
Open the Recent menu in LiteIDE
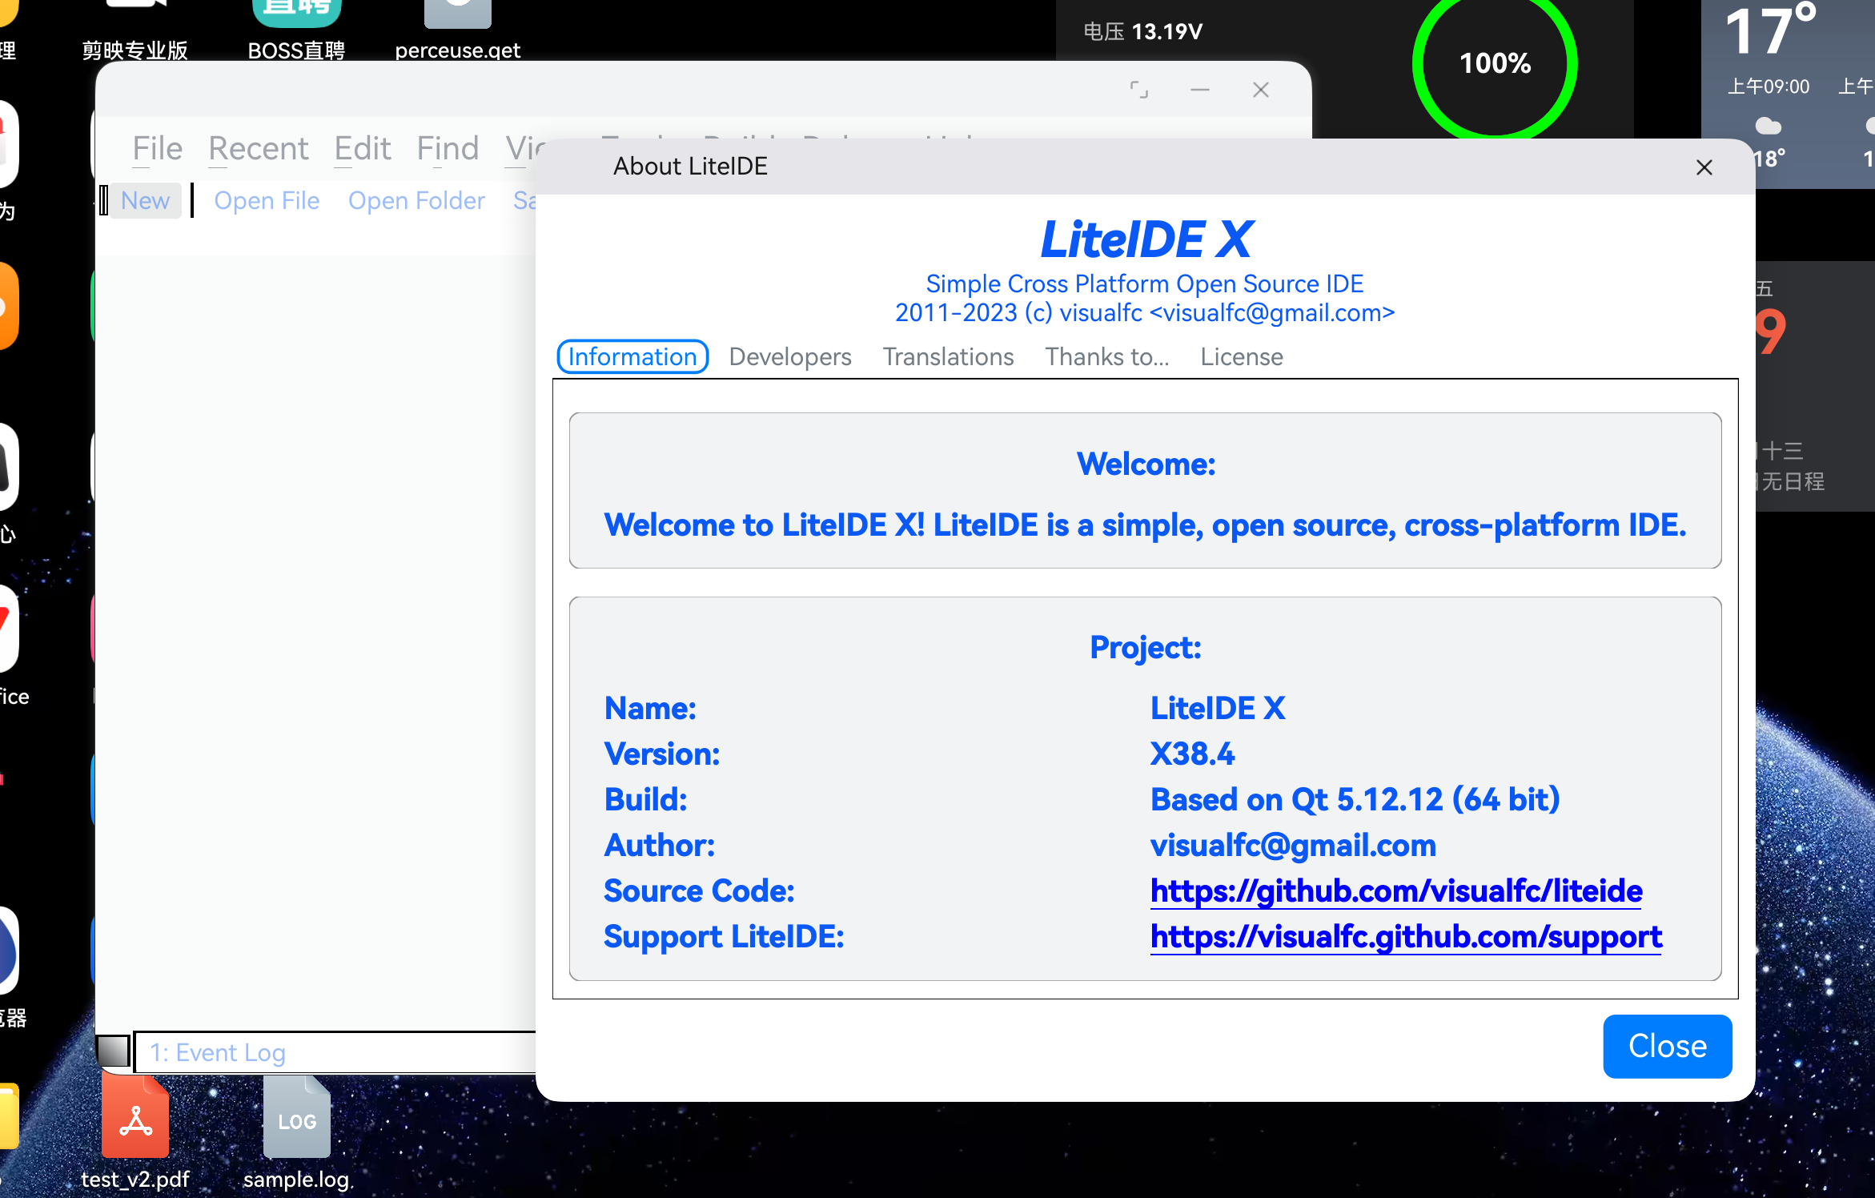coord(259,149)
